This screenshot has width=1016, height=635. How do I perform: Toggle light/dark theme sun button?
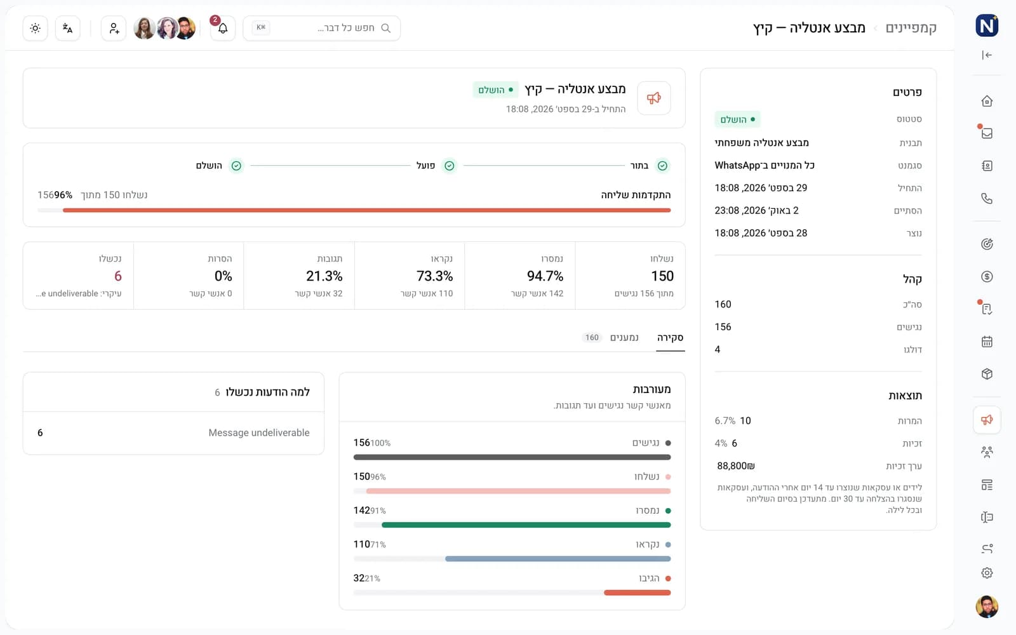pyautogui.click(x=35, y=28)
